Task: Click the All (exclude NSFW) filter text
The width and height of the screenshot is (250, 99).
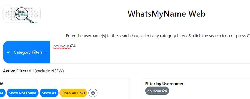Action: pos(46,71)
